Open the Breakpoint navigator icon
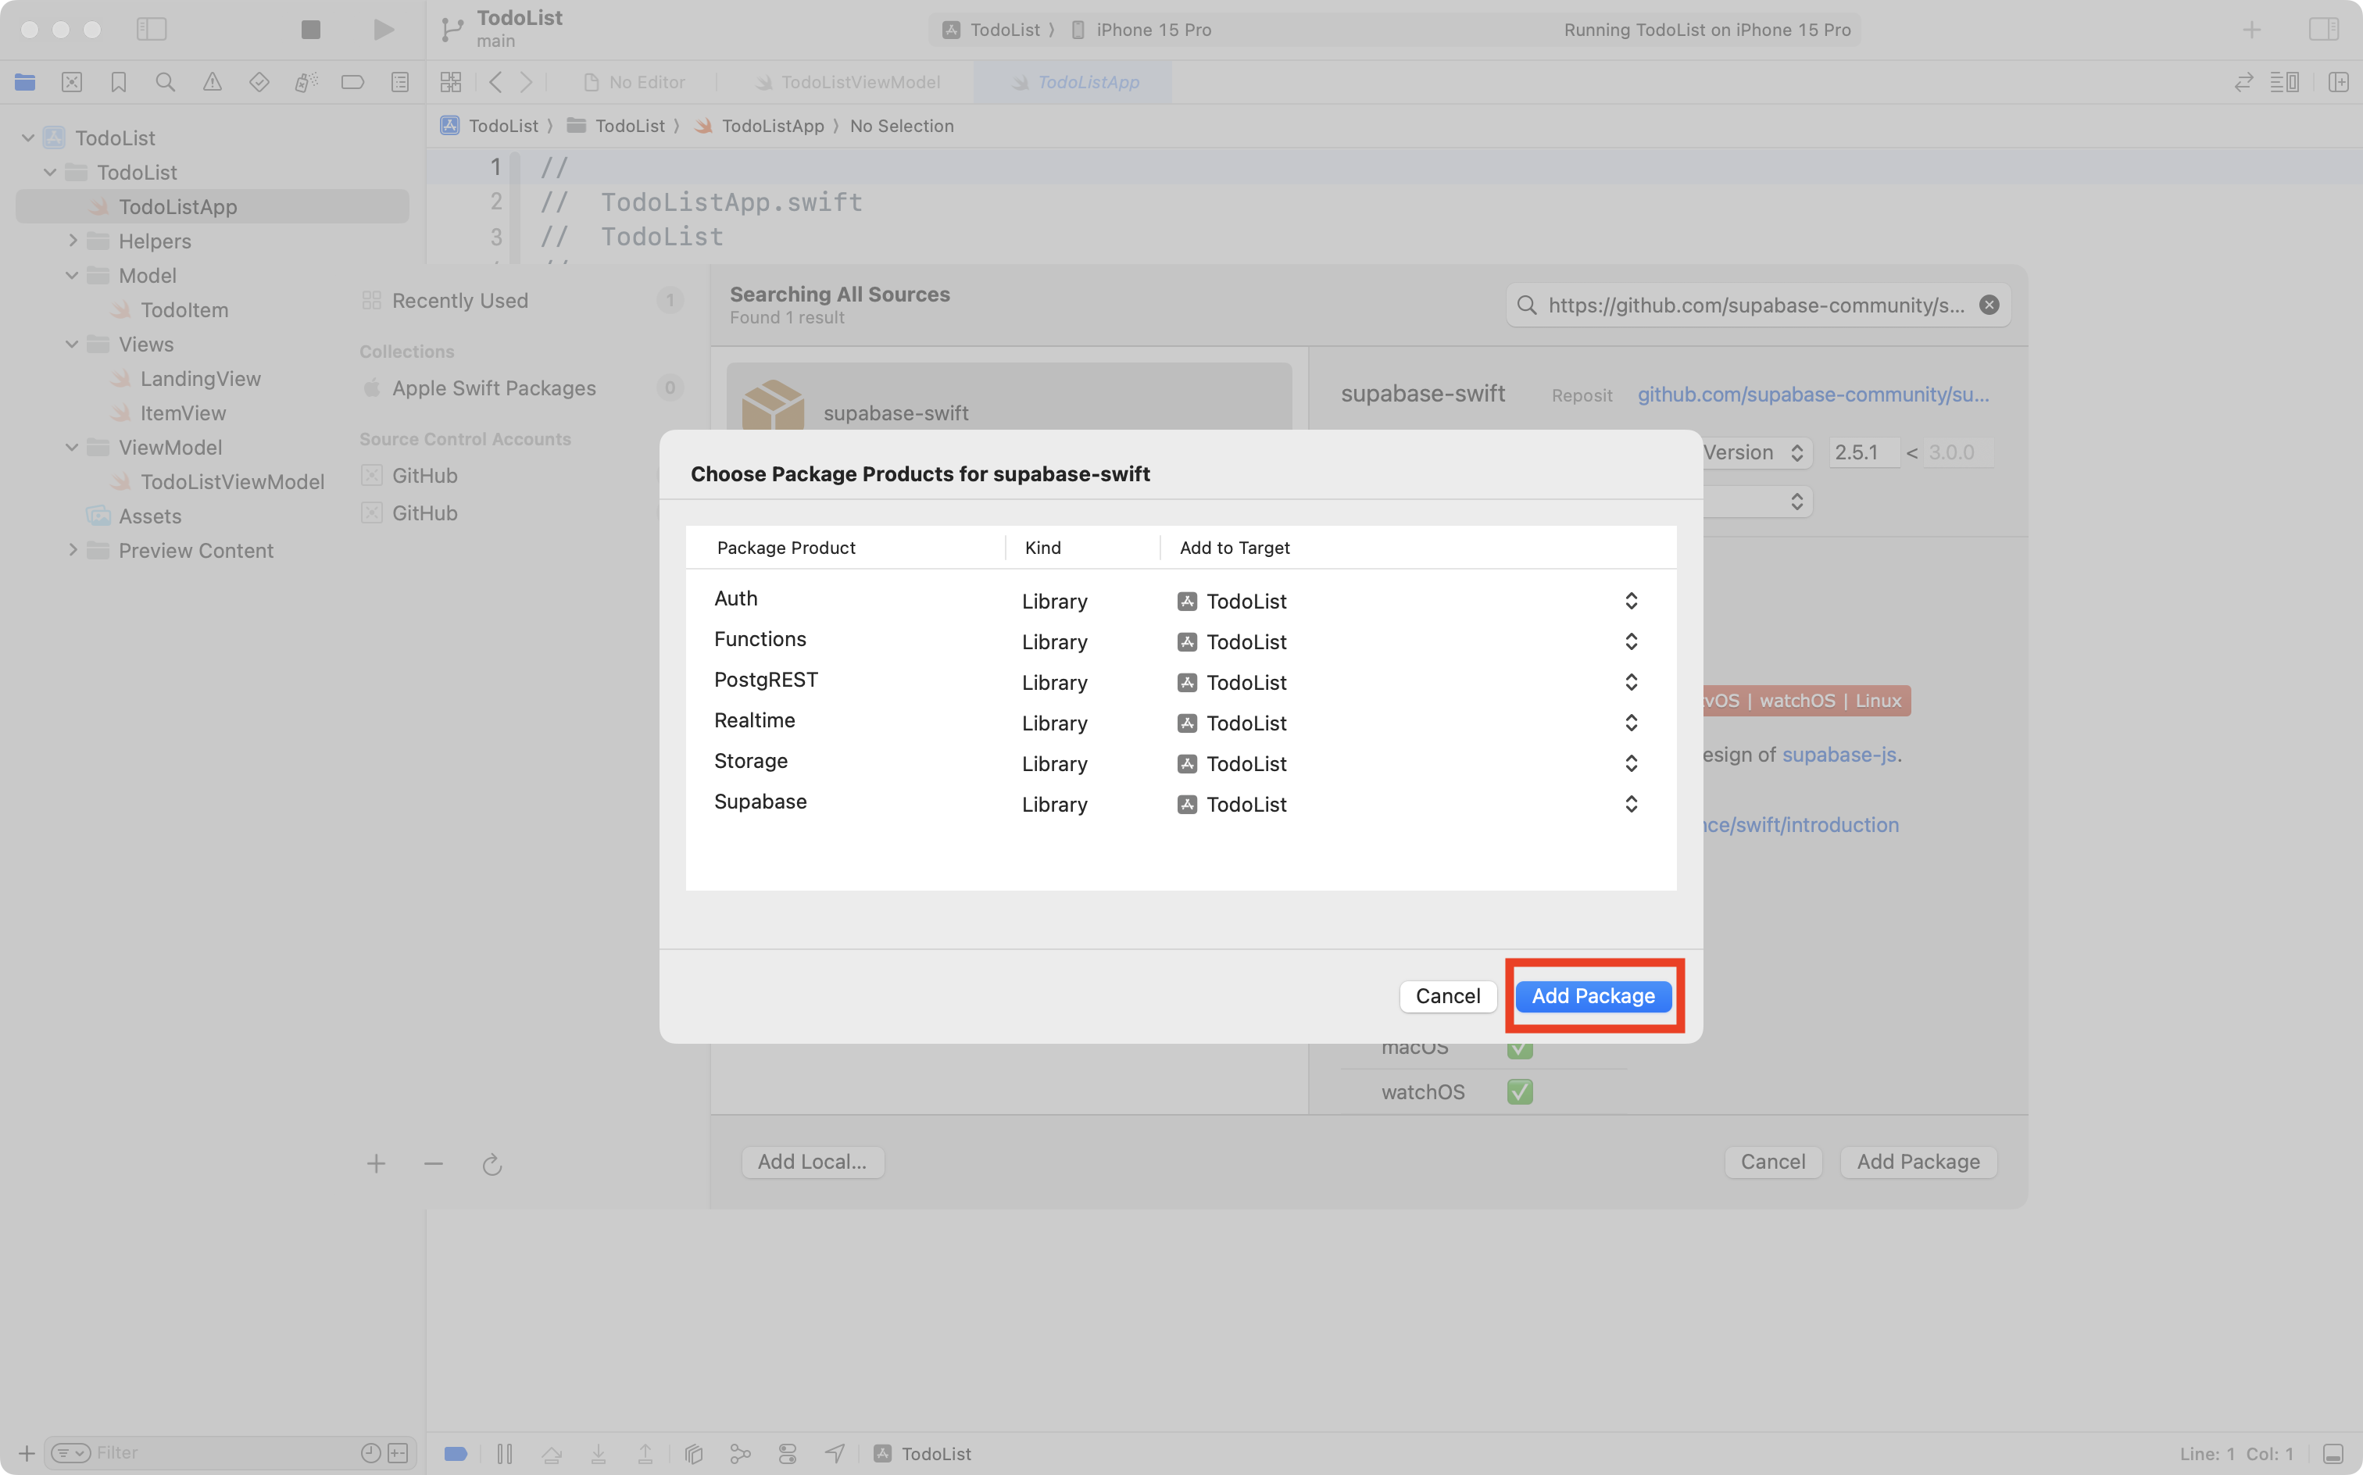 [352, 82]
